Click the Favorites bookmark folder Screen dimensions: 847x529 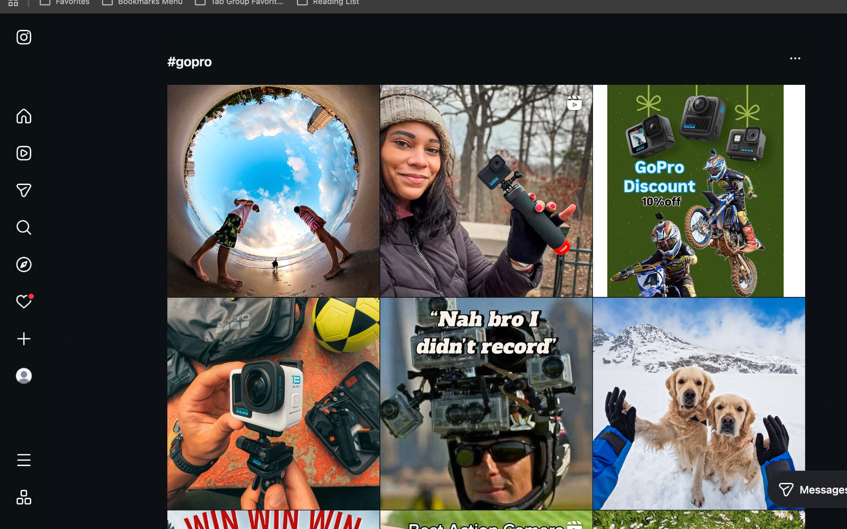pyautogui.click(x=64, y=2)
